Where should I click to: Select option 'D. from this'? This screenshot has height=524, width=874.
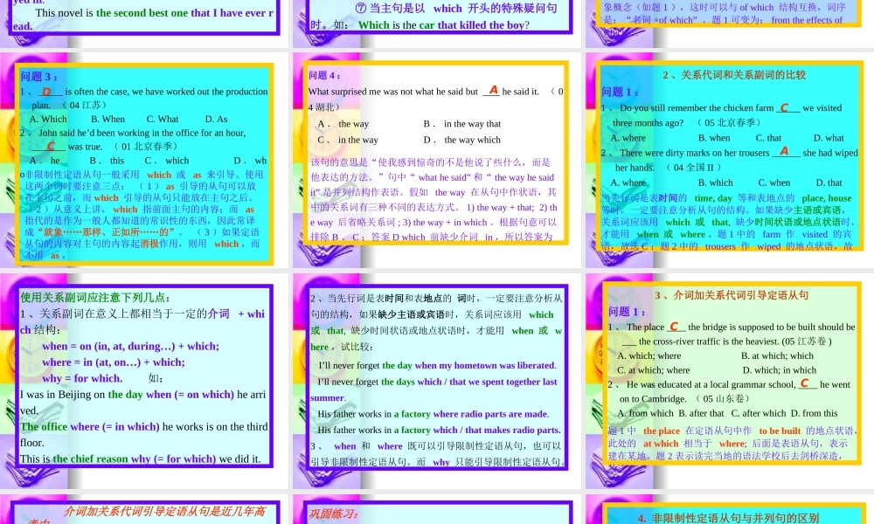[x=814, y=413]
